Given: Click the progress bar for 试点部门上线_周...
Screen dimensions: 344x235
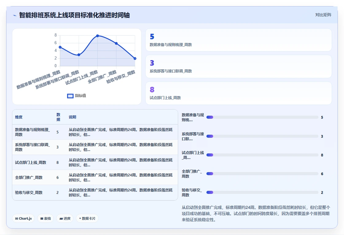Looking at the screenshot, I should point(262,155).
